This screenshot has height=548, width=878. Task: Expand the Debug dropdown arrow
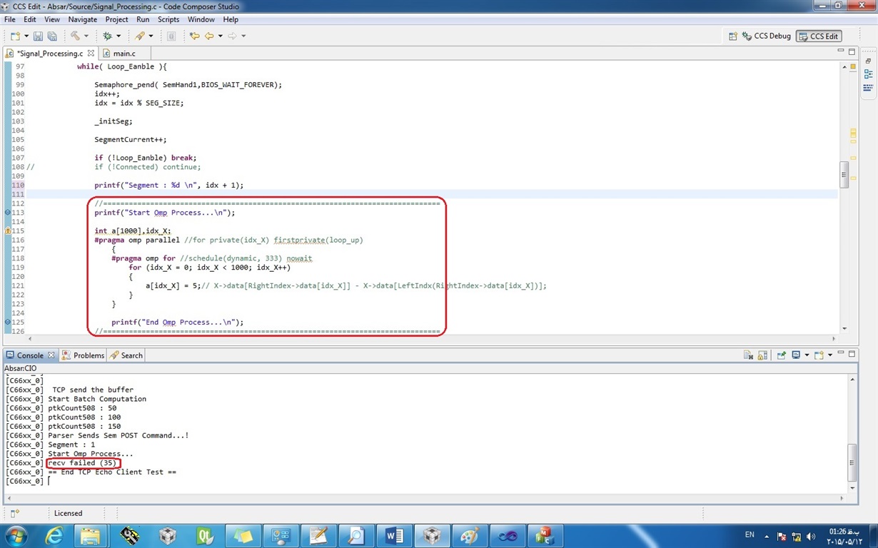118,36
